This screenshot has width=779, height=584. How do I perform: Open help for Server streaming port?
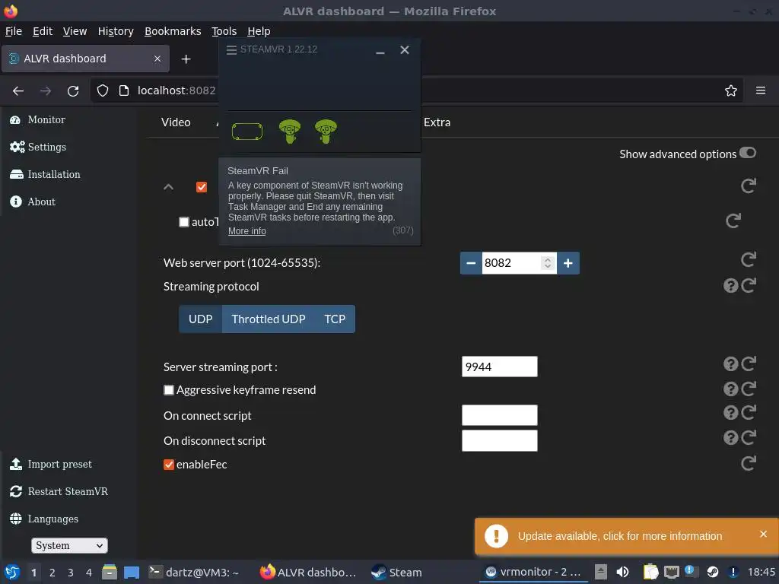731,364
